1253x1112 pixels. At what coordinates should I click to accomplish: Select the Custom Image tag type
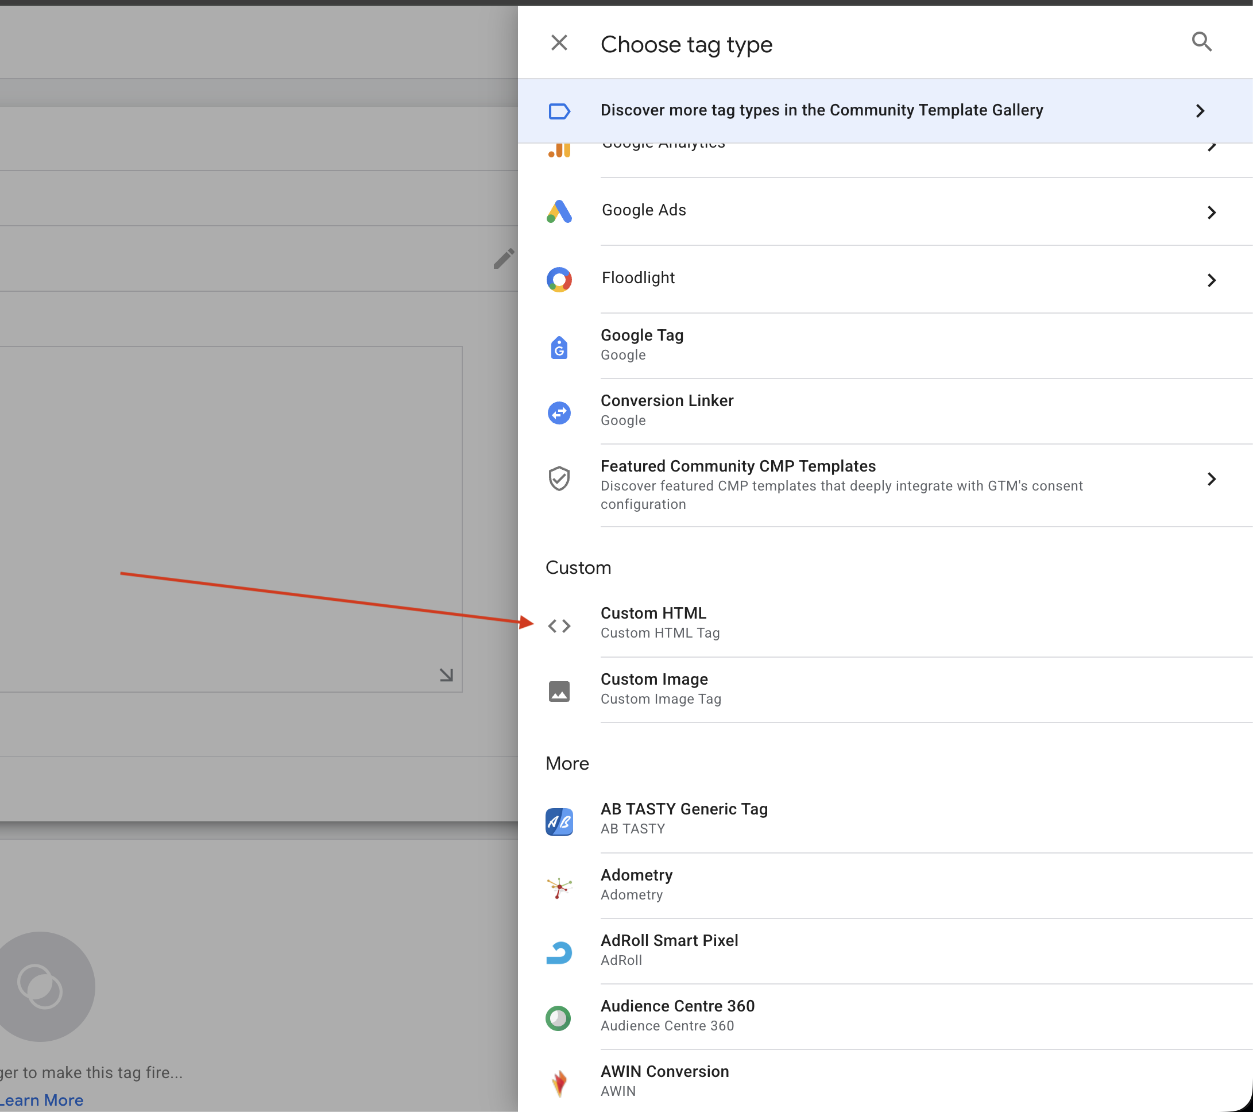(885, 690)
